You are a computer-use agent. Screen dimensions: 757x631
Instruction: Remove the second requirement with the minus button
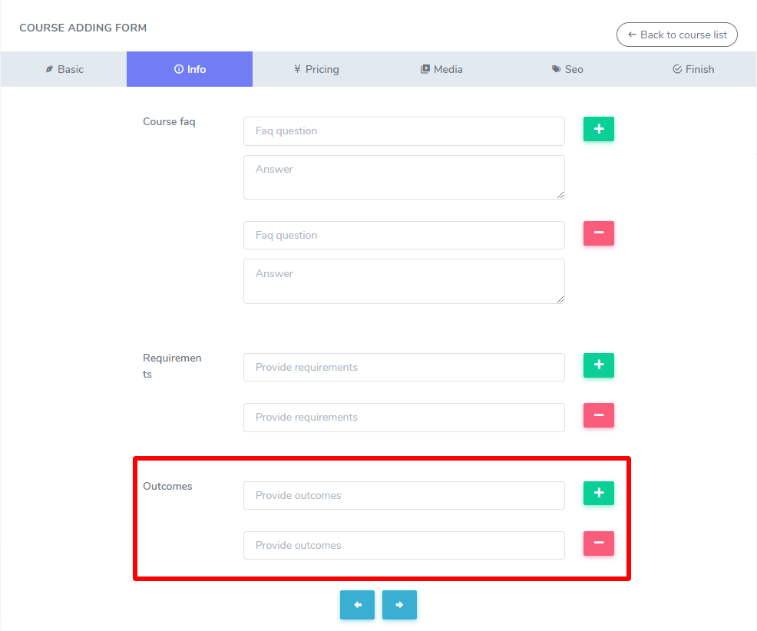(x=598, y=416)
